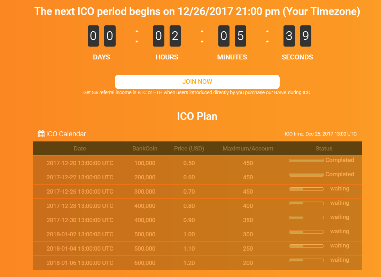The image size is (381, 277).
Task: Click the ICO Calendar icon
Action: tap(41, 134)
